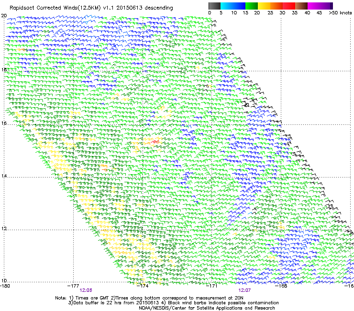Click the "20150613 descending" text in the title
The image size is (354, 311).
pos(144,8)
